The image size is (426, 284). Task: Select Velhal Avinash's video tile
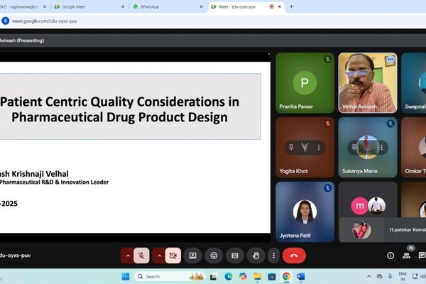[367, 82]
